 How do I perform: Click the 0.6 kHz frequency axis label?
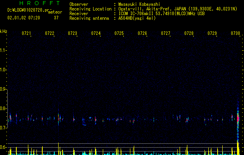click(x=3, y=147)
